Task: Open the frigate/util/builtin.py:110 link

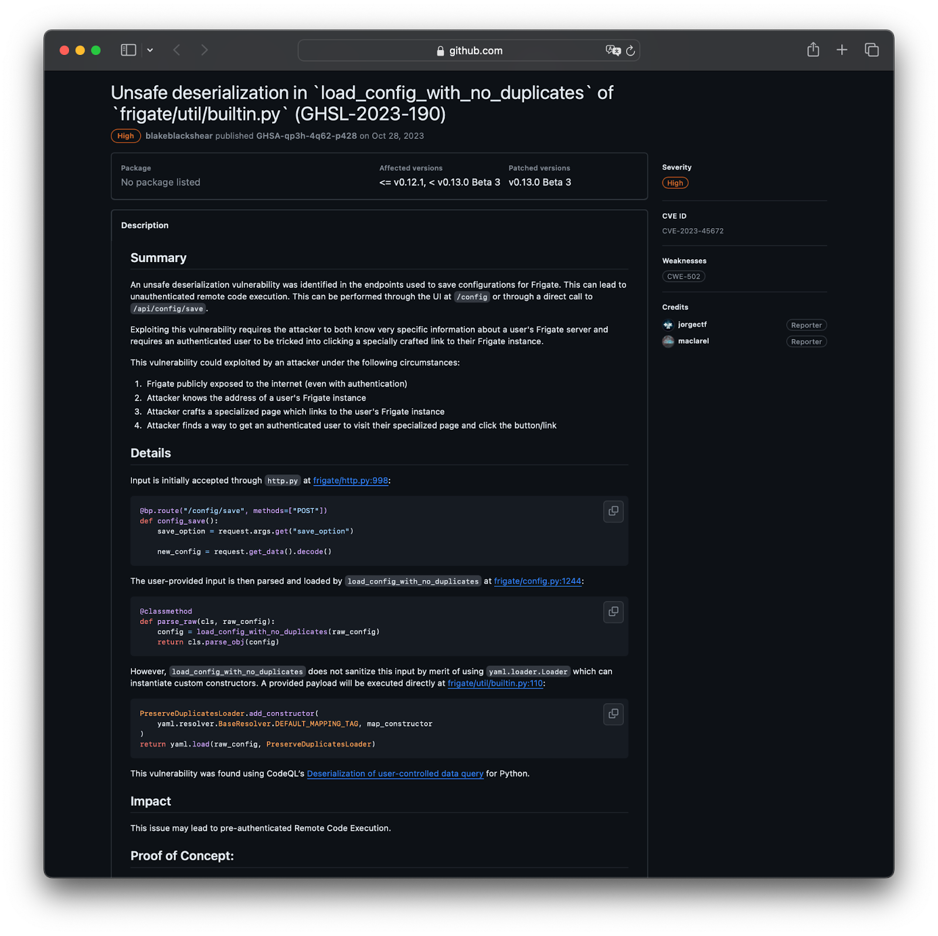Action: 495,683
